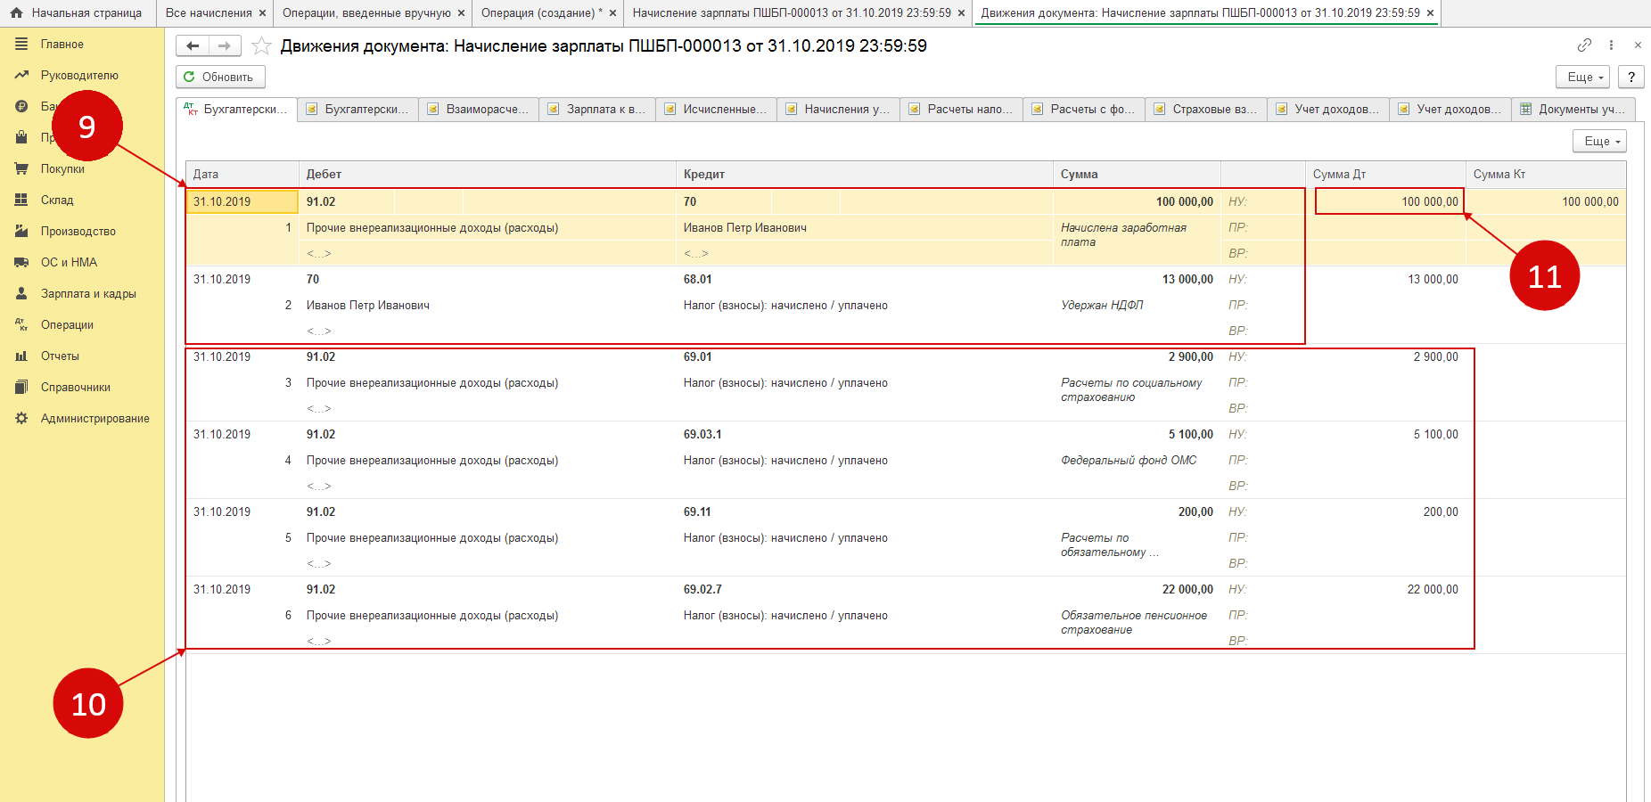Viewport: 1651px width, 802px height.
Task: Click the ОС и НМА truck icon
Action: [21, 262]
